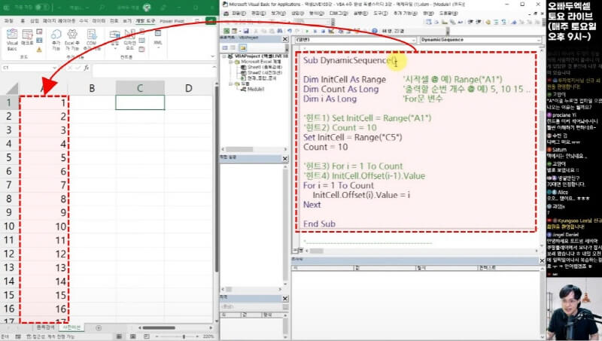
Task: Click the Undo arrow in VBA toolbar
Action: [x=290, y=31]
